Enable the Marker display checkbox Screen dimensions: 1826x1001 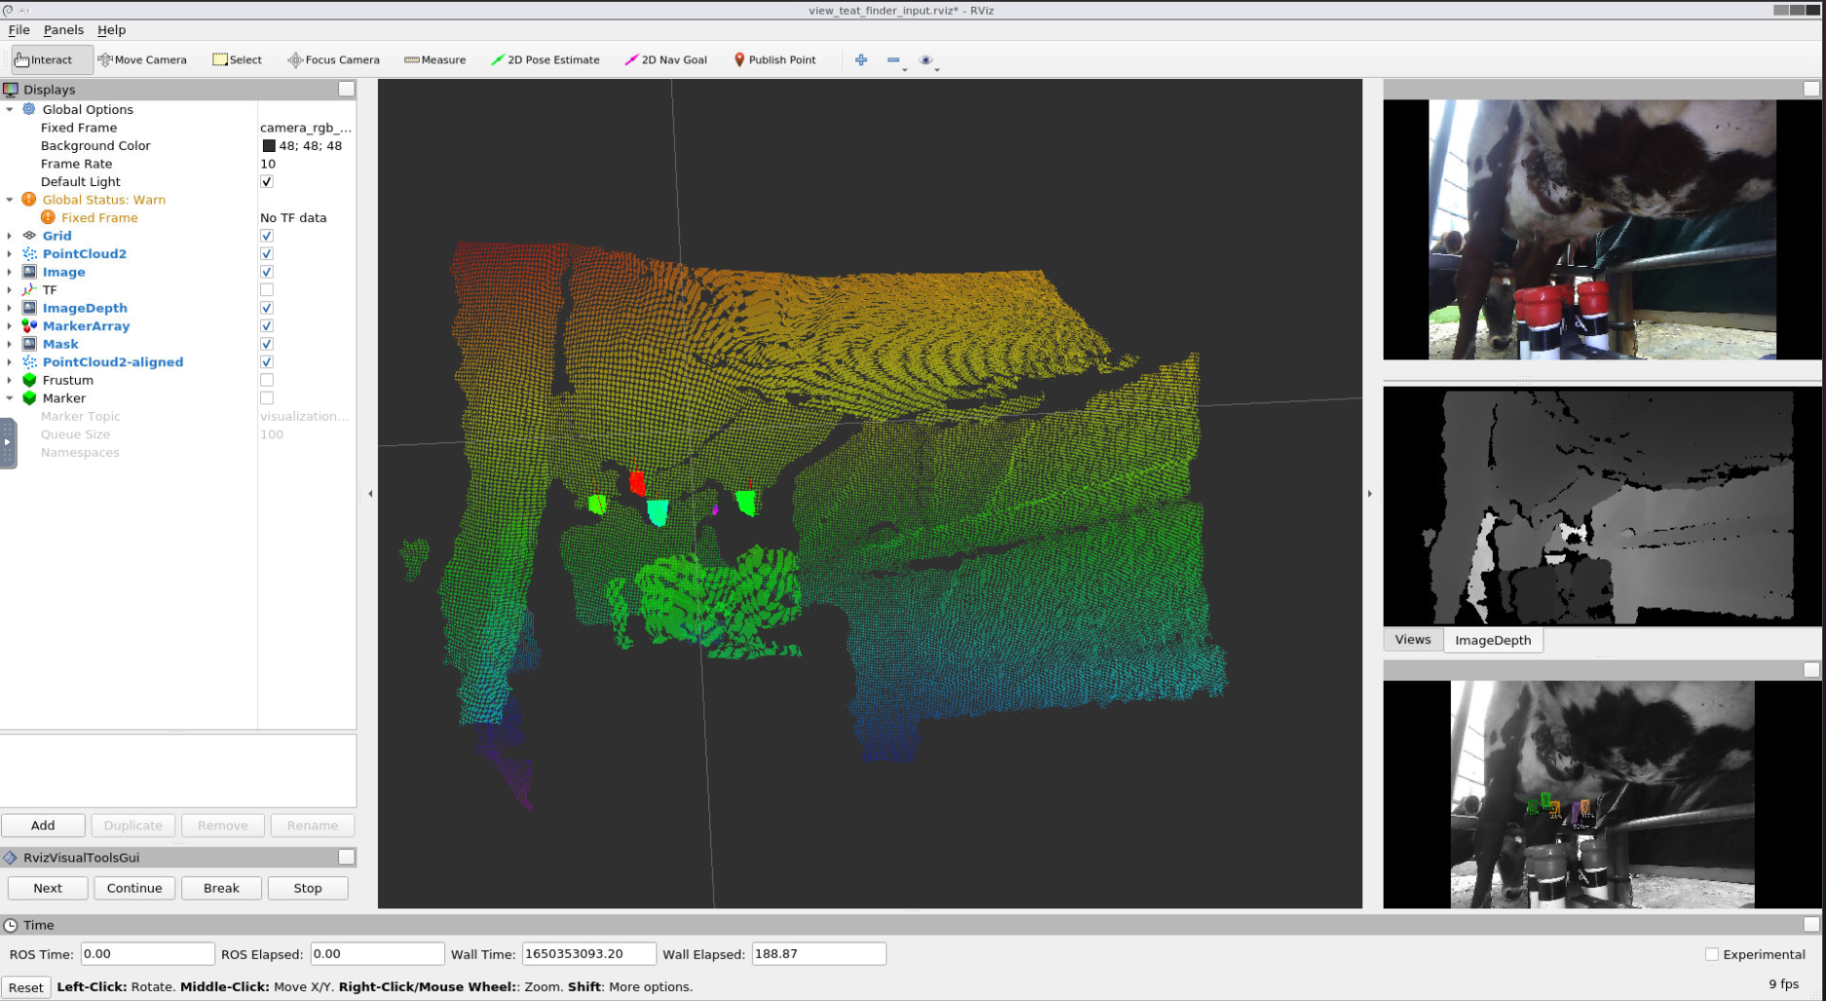point(267,397)
